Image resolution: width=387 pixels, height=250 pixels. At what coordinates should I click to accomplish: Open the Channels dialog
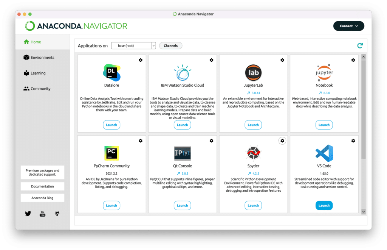coord(170,46)
